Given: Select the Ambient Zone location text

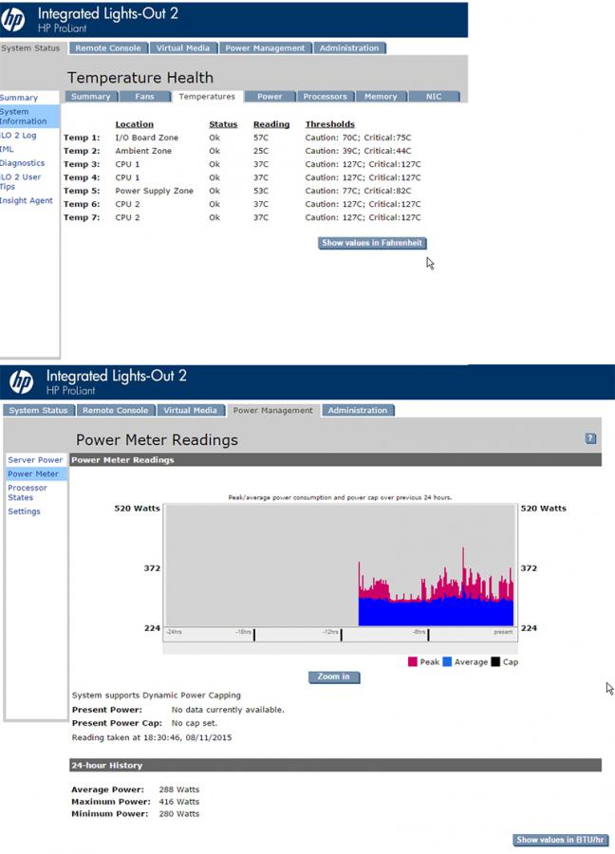Looking at the screenshot, I should [143, 151].
